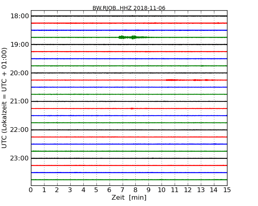This screenshot has height=206, width=258.
Task: Click the 21:00 time label
Action: pos(19,101)
